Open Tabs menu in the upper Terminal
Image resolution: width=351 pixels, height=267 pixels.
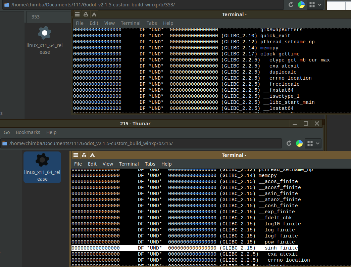coord(152,23)
